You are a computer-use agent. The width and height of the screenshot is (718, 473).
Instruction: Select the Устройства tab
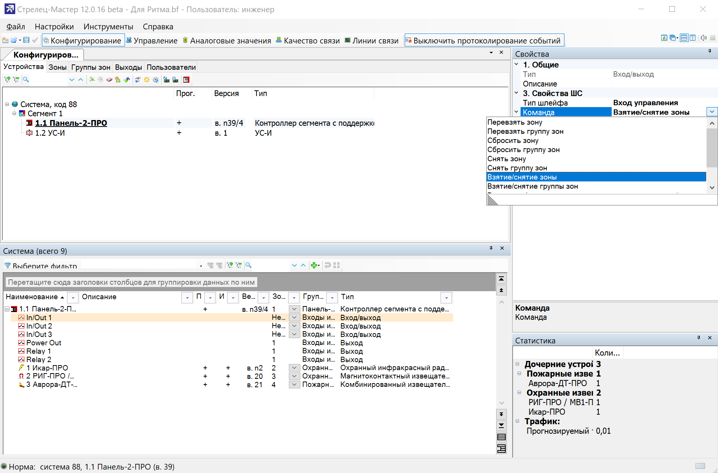24,67
